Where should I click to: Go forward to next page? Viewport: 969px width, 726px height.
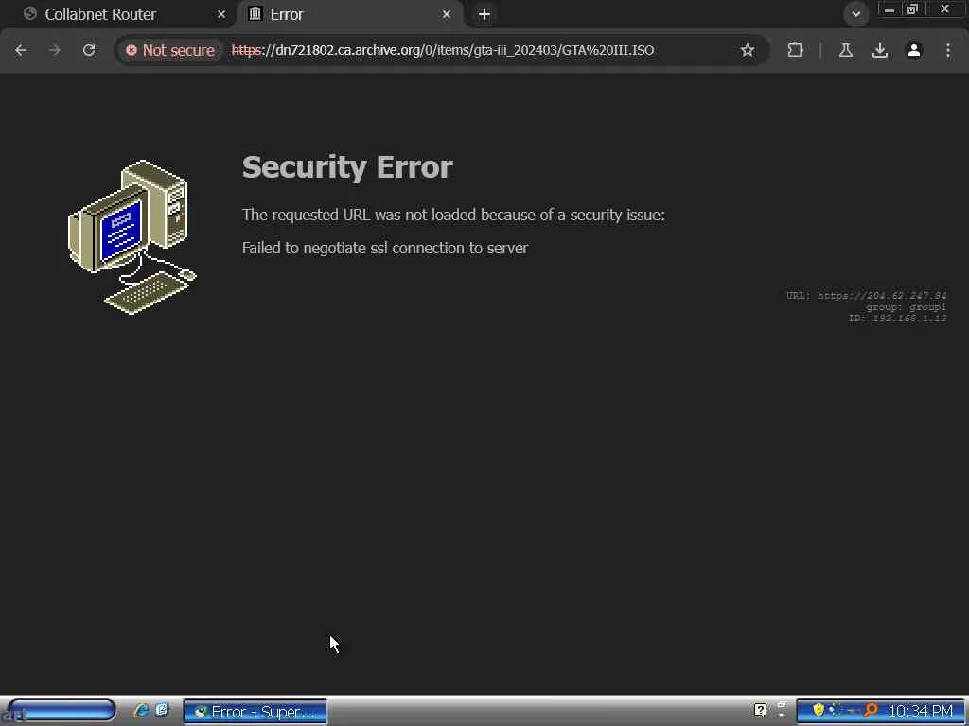point(55,50)
